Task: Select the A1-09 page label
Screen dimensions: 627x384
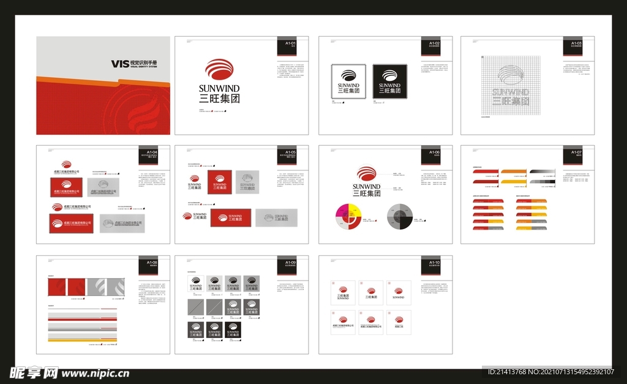Action: [x=290, y=263]
